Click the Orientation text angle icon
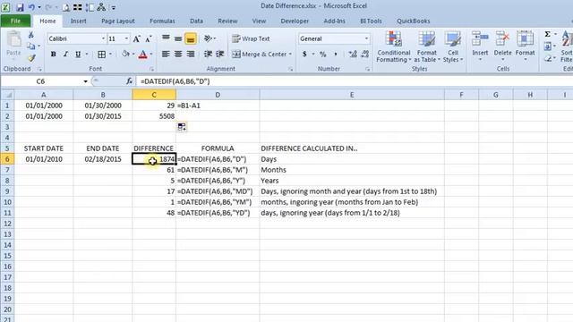 click(208, 38)
